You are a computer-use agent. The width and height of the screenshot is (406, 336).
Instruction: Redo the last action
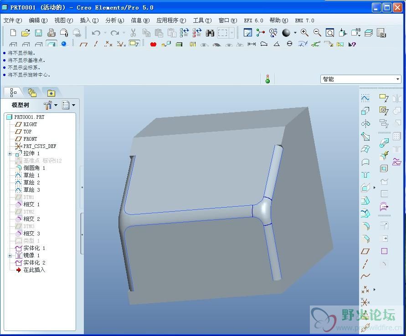click(115, 33)
